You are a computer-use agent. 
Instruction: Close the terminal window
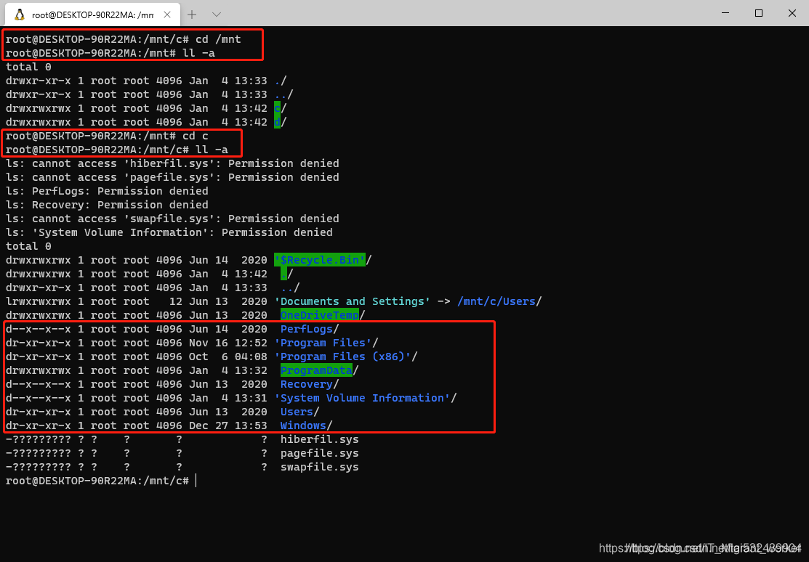[792, 13]
